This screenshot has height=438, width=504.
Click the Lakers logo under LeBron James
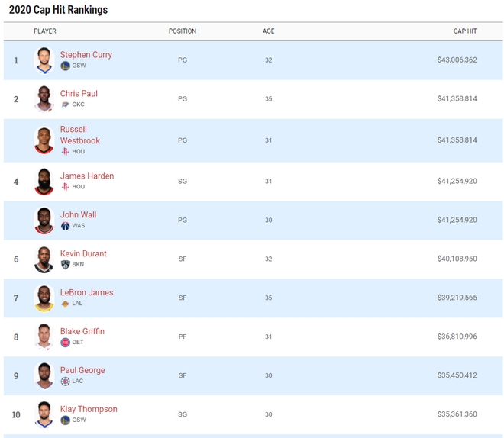[65, 304]
